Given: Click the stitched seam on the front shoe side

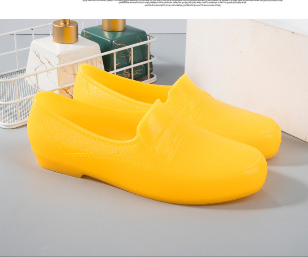Looking at the screenshot, I should [97, 155].
